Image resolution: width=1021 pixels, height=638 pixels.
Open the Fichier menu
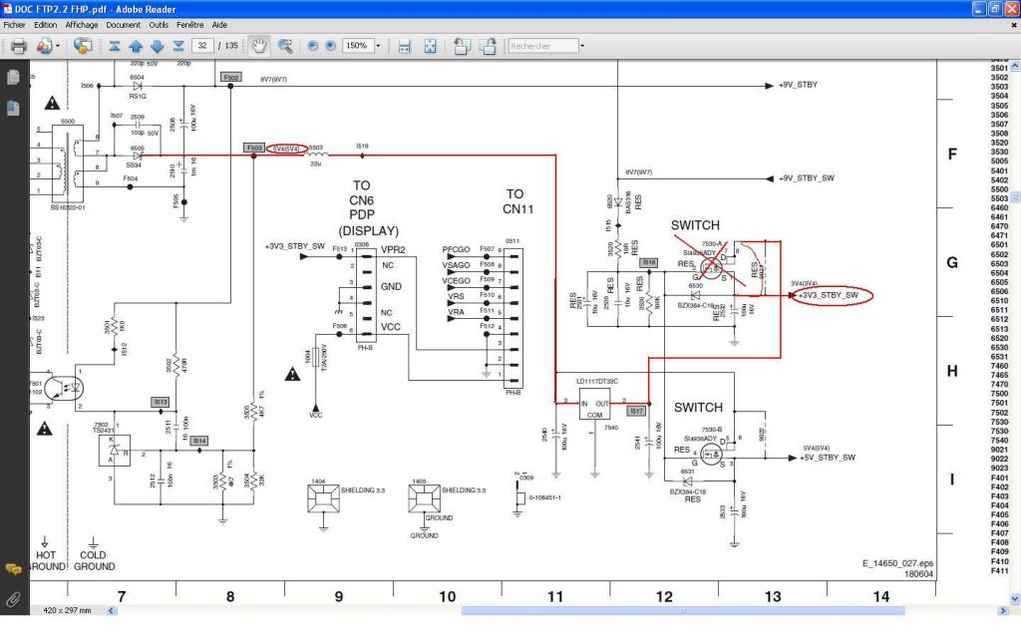coord(14,25)
